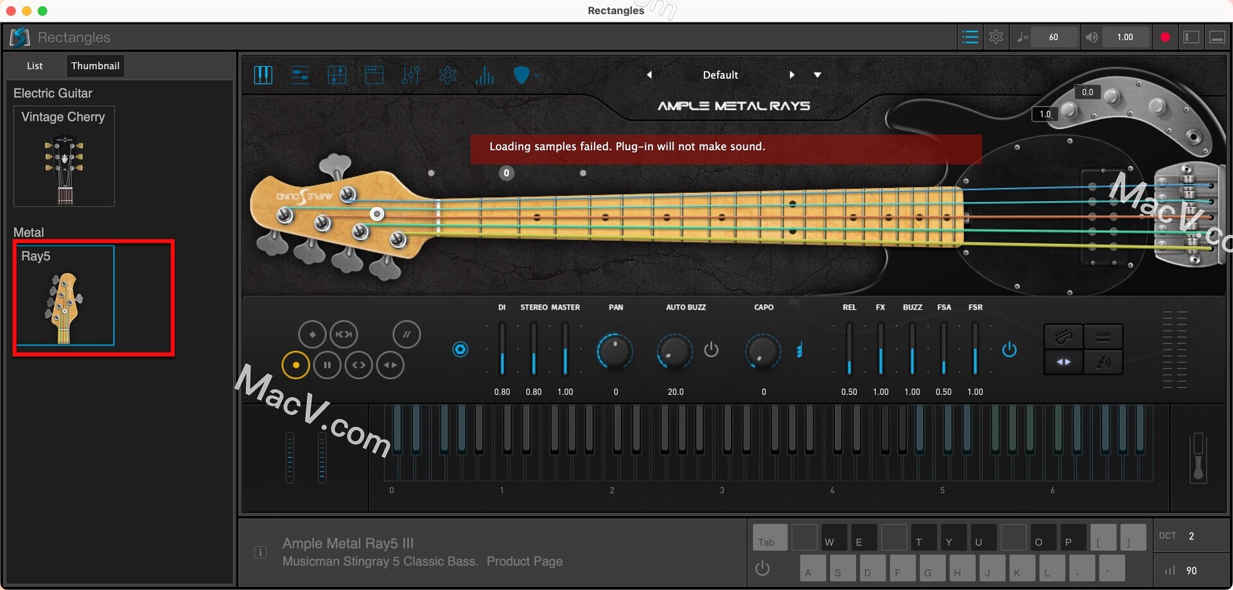Adjust the FX slider

(880, 349)
